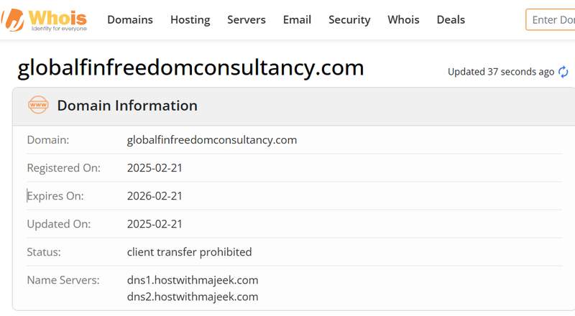The image size is (575, 316).
Task: Select the Domain value globalfinfreedomconsultancy.com
Action: tap(211, 140)
